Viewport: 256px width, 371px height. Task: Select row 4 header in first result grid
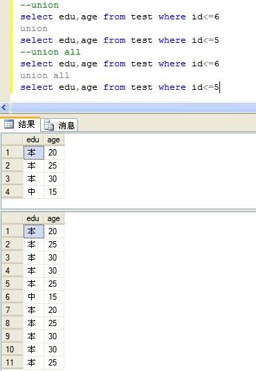[x=12, y=191]
